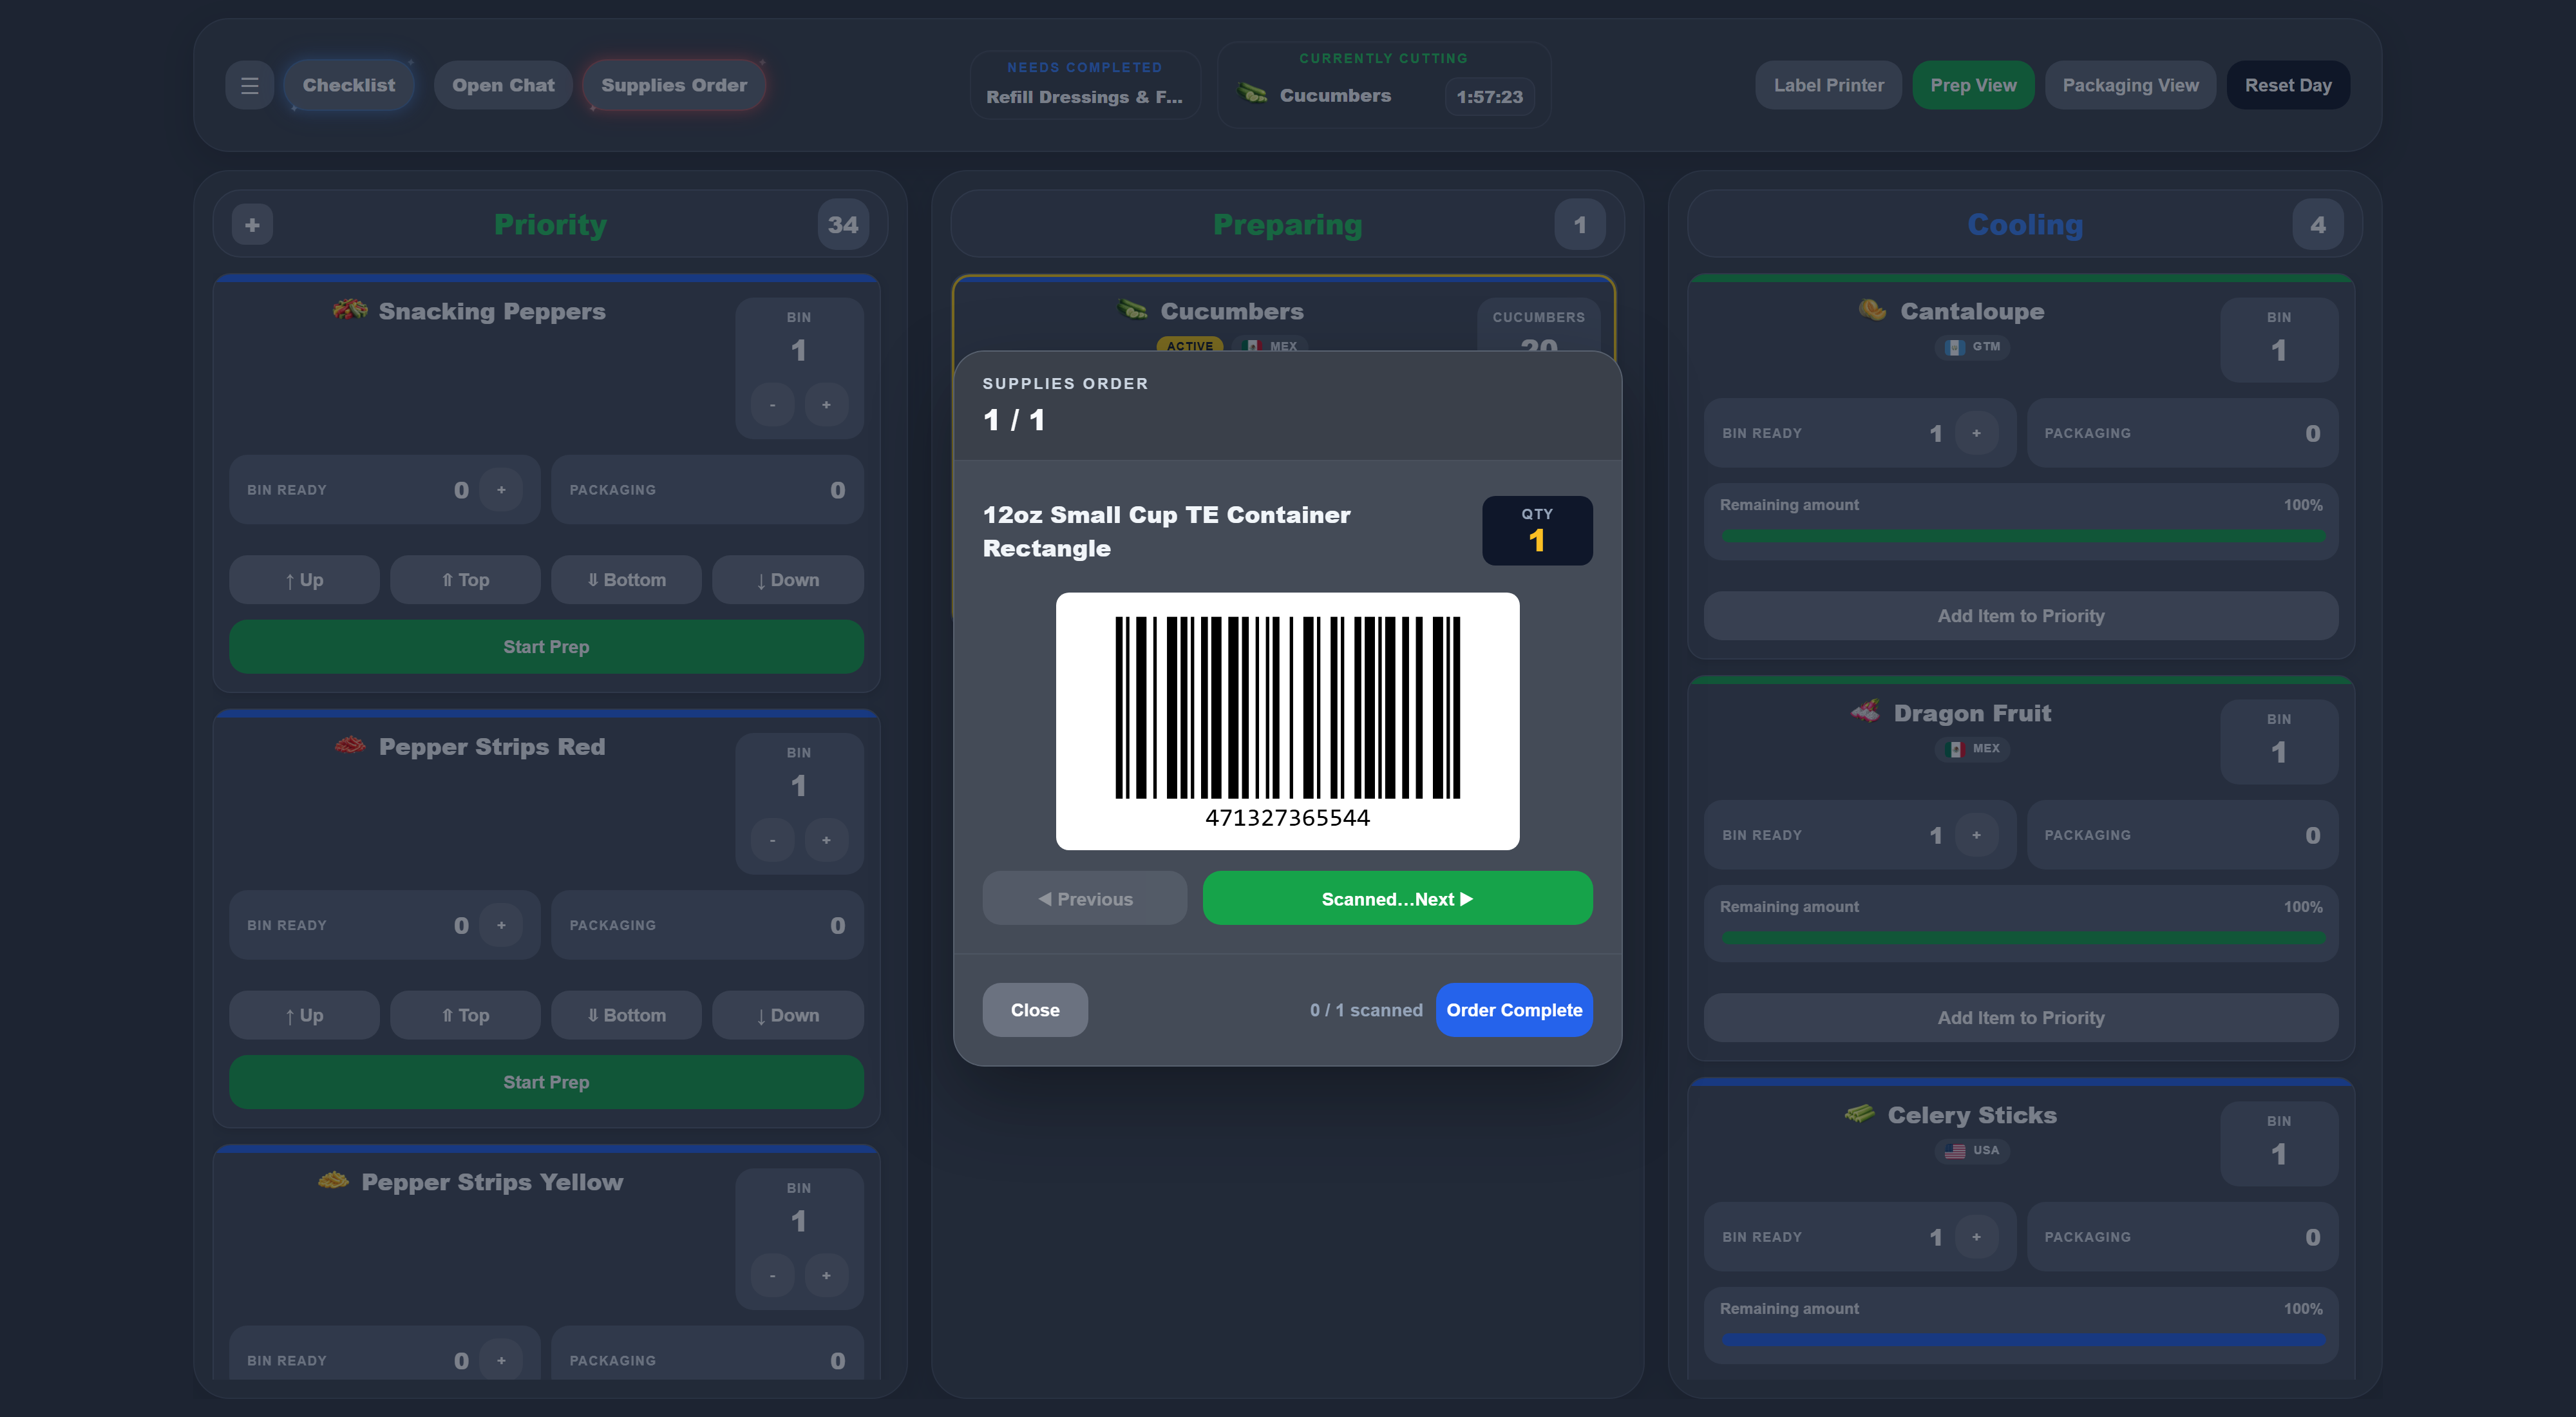2576x1417 pixels.
Task: Move Pepper Strips Red to Top
Action: pyautogui.click(x=465, y=1015)
